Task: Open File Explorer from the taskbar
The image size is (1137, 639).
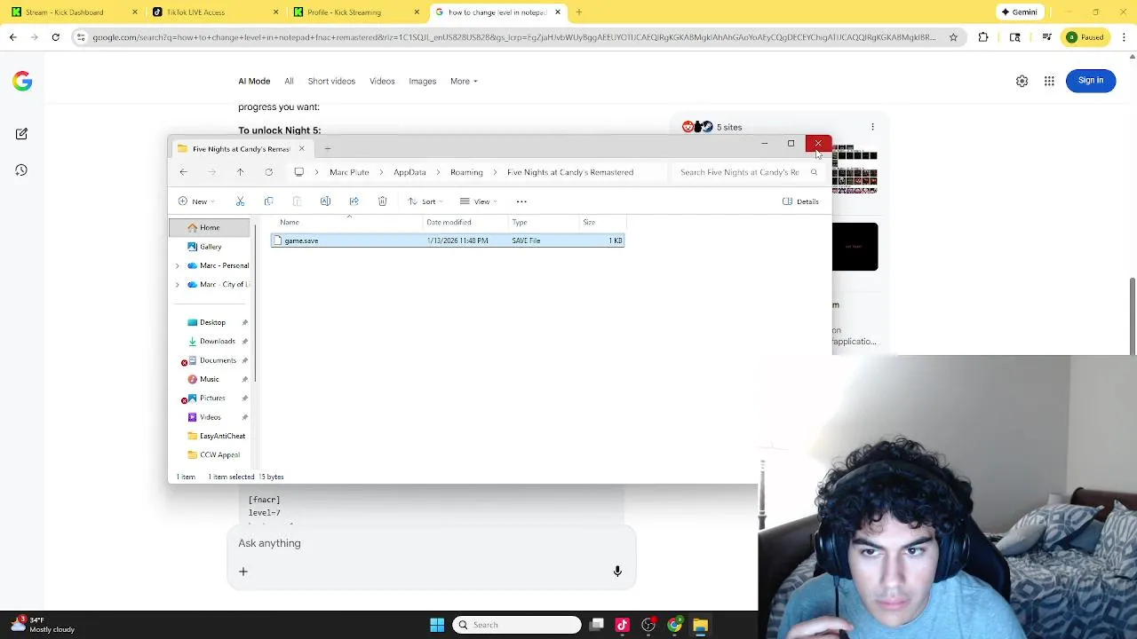Action: [x=700, y=625]
